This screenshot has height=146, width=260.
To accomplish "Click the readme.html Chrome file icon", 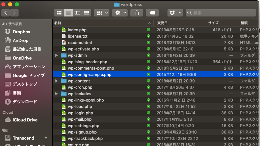I will (64, 43).
